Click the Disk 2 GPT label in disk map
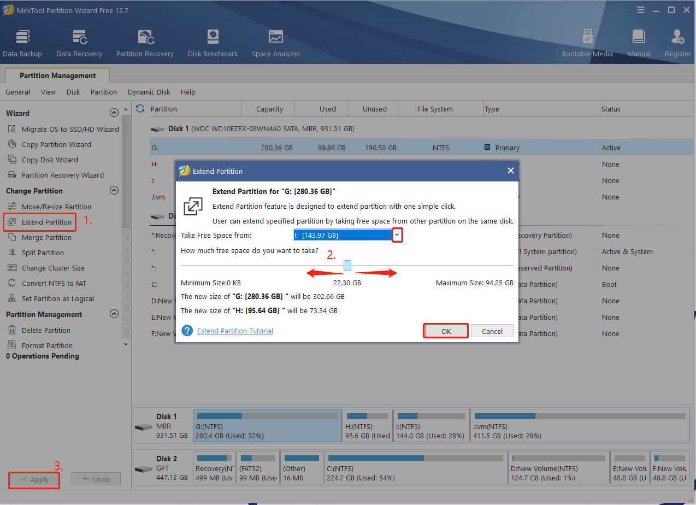This screenshot has width=696, height=505. [162, 467]
